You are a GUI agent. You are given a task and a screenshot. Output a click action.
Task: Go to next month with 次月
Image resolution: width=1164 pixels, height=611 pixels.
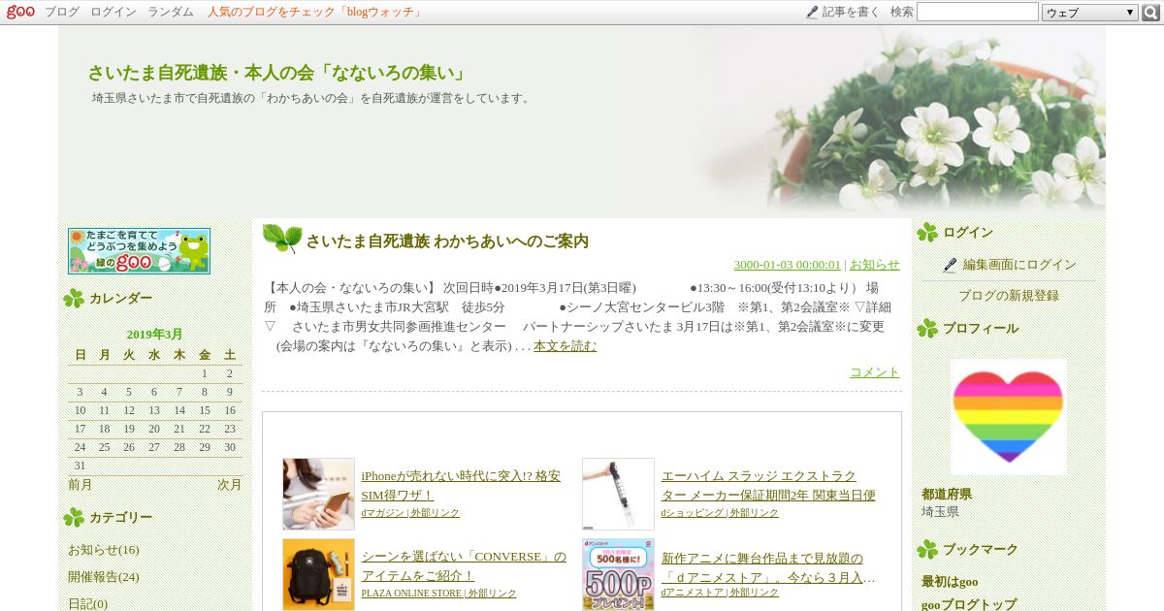tap(230, 485)
